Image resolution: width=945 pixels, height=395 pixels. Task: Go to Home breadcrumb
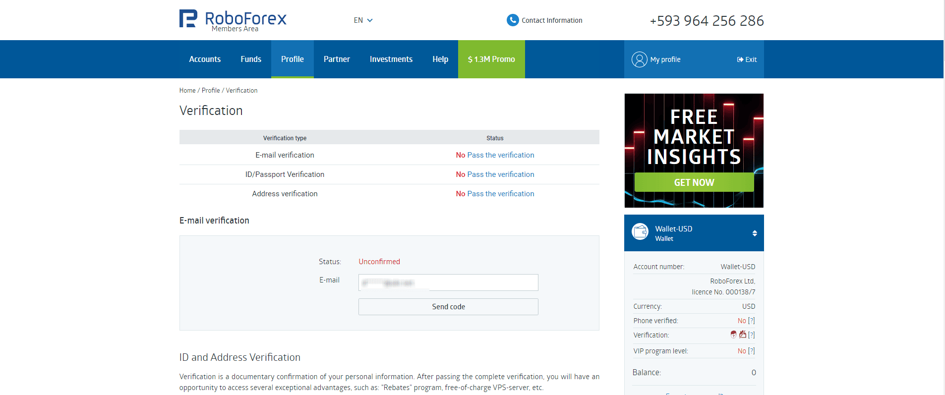point(187,90)
